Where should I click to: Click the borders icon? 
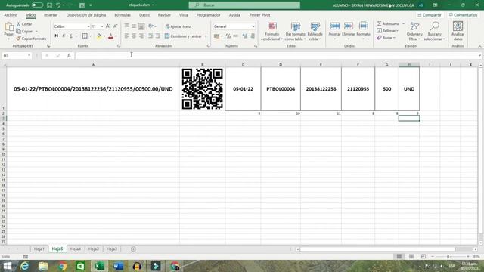tap(85, 36)
